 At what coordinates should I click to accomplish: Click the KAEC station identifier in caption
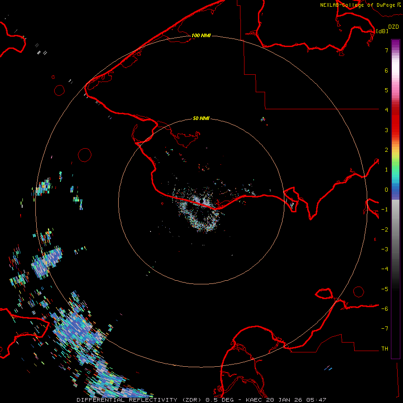pyautogui.click(x=254, y=400)
